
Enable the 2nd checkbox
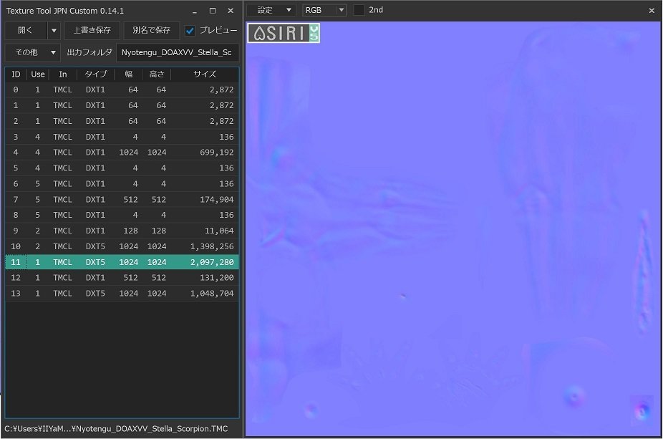359,10
